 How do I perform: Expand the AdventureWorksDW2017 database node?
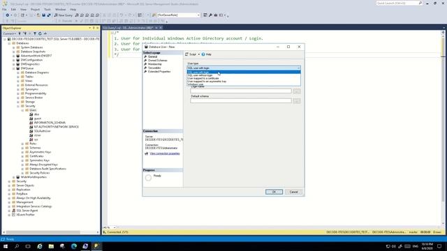pyautogui.click(x=14, y=56)
